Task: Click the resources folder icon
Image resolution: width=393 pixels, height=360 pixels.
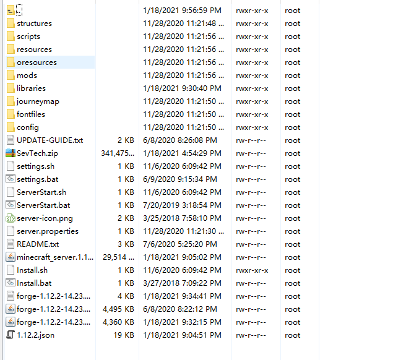Action: (x=11, y=49)
